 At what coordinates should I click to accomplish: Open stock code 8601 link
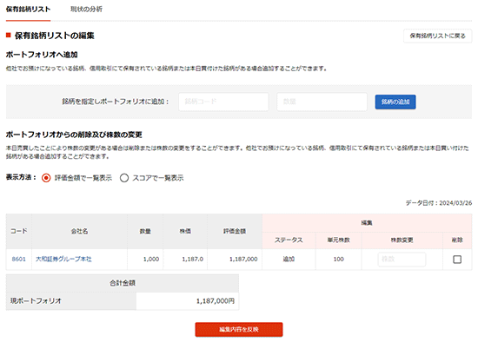click(18, 260)
